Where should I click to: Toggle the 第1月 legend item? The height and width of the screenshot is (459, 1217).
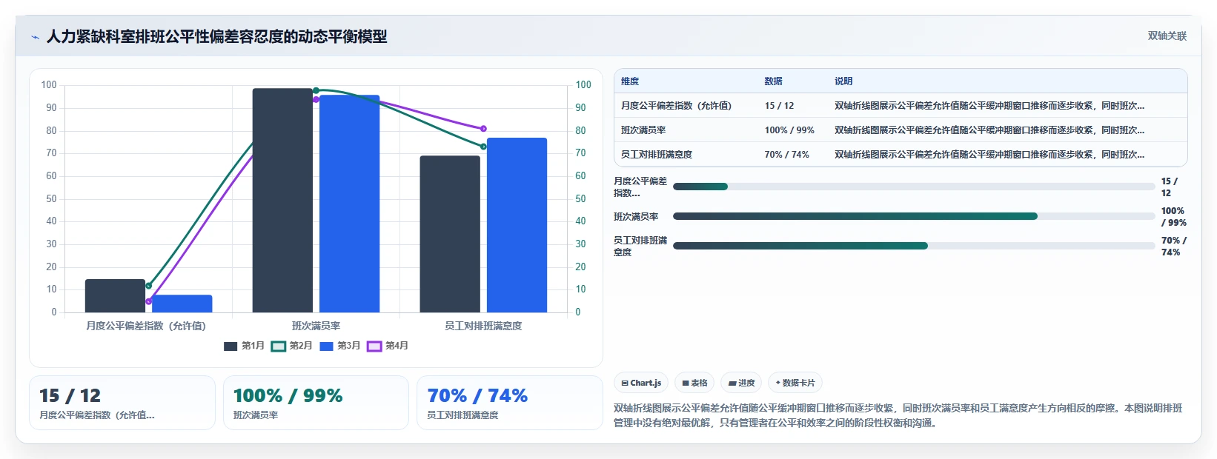[244, 346]
